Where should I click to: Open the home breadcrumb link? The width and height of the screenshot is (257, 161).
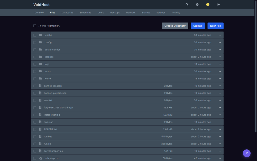[43, 26]
